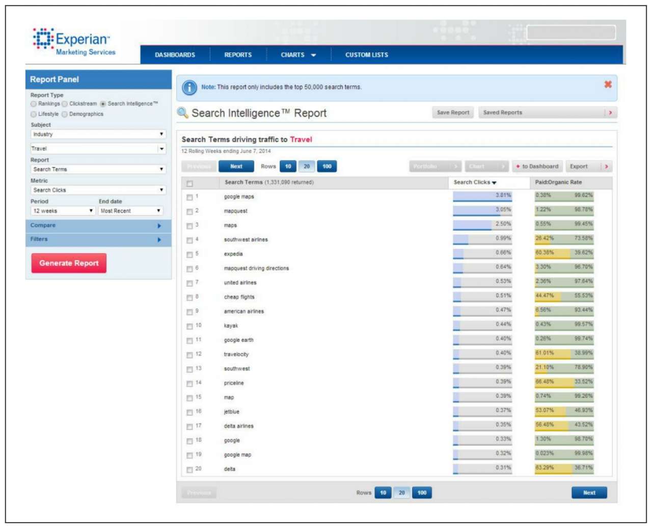652x528 pixels.
Task: Open the Metric Search Clicks dropdown
Action: click(98, 190)
